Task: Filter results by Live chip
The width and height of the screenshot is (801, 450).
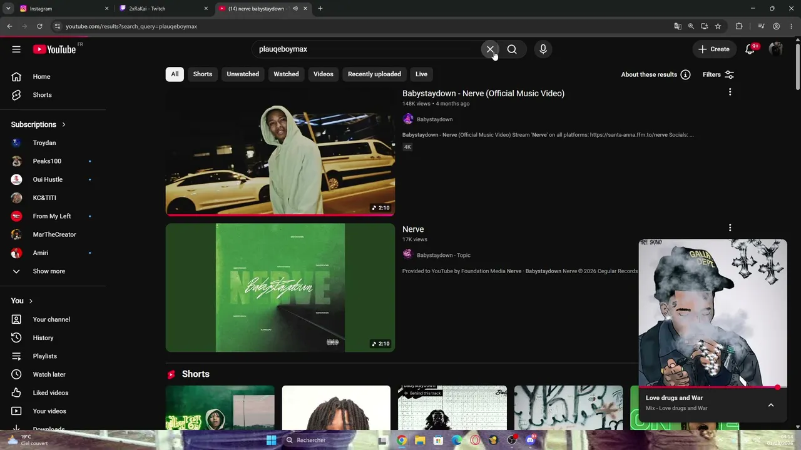Action: tap(421, 74)
